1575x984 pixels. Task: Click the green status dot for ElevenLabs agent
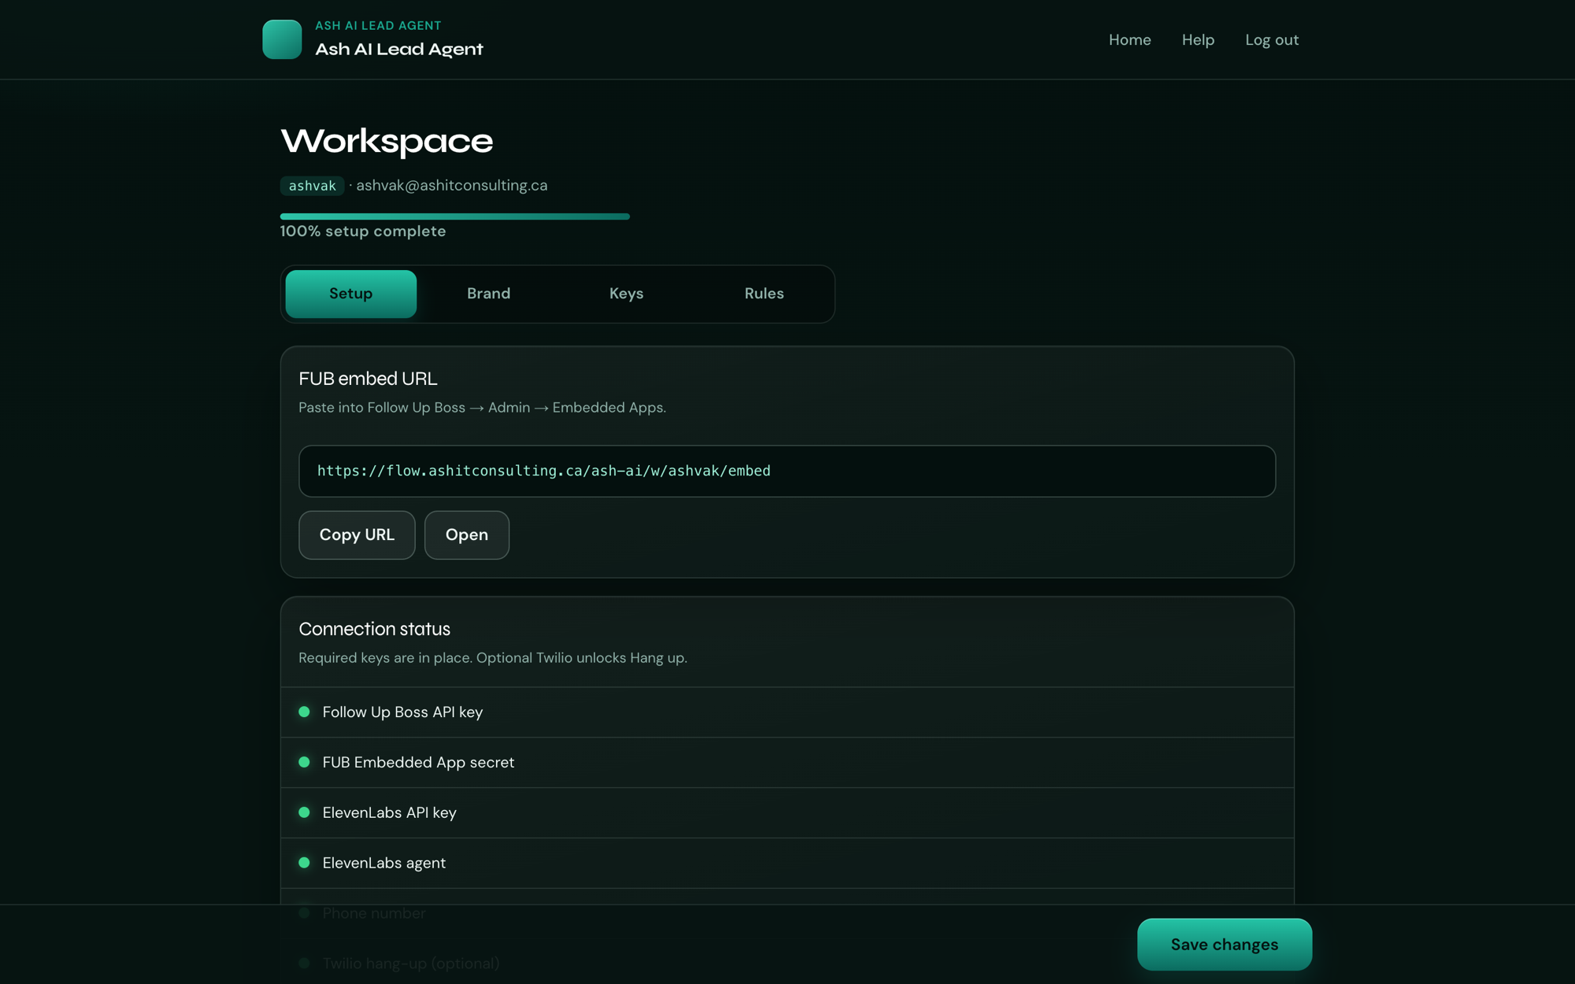pos(304,863)
